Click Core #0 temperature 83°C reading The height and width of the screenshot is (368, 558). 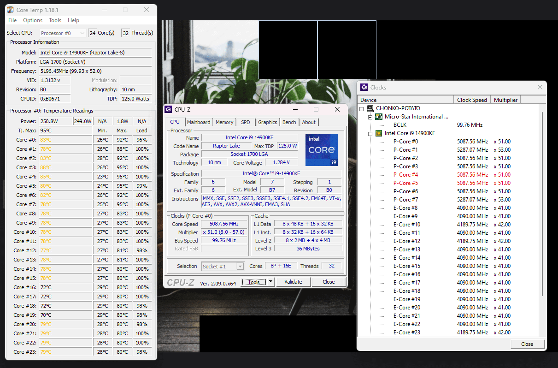point(65,140)
